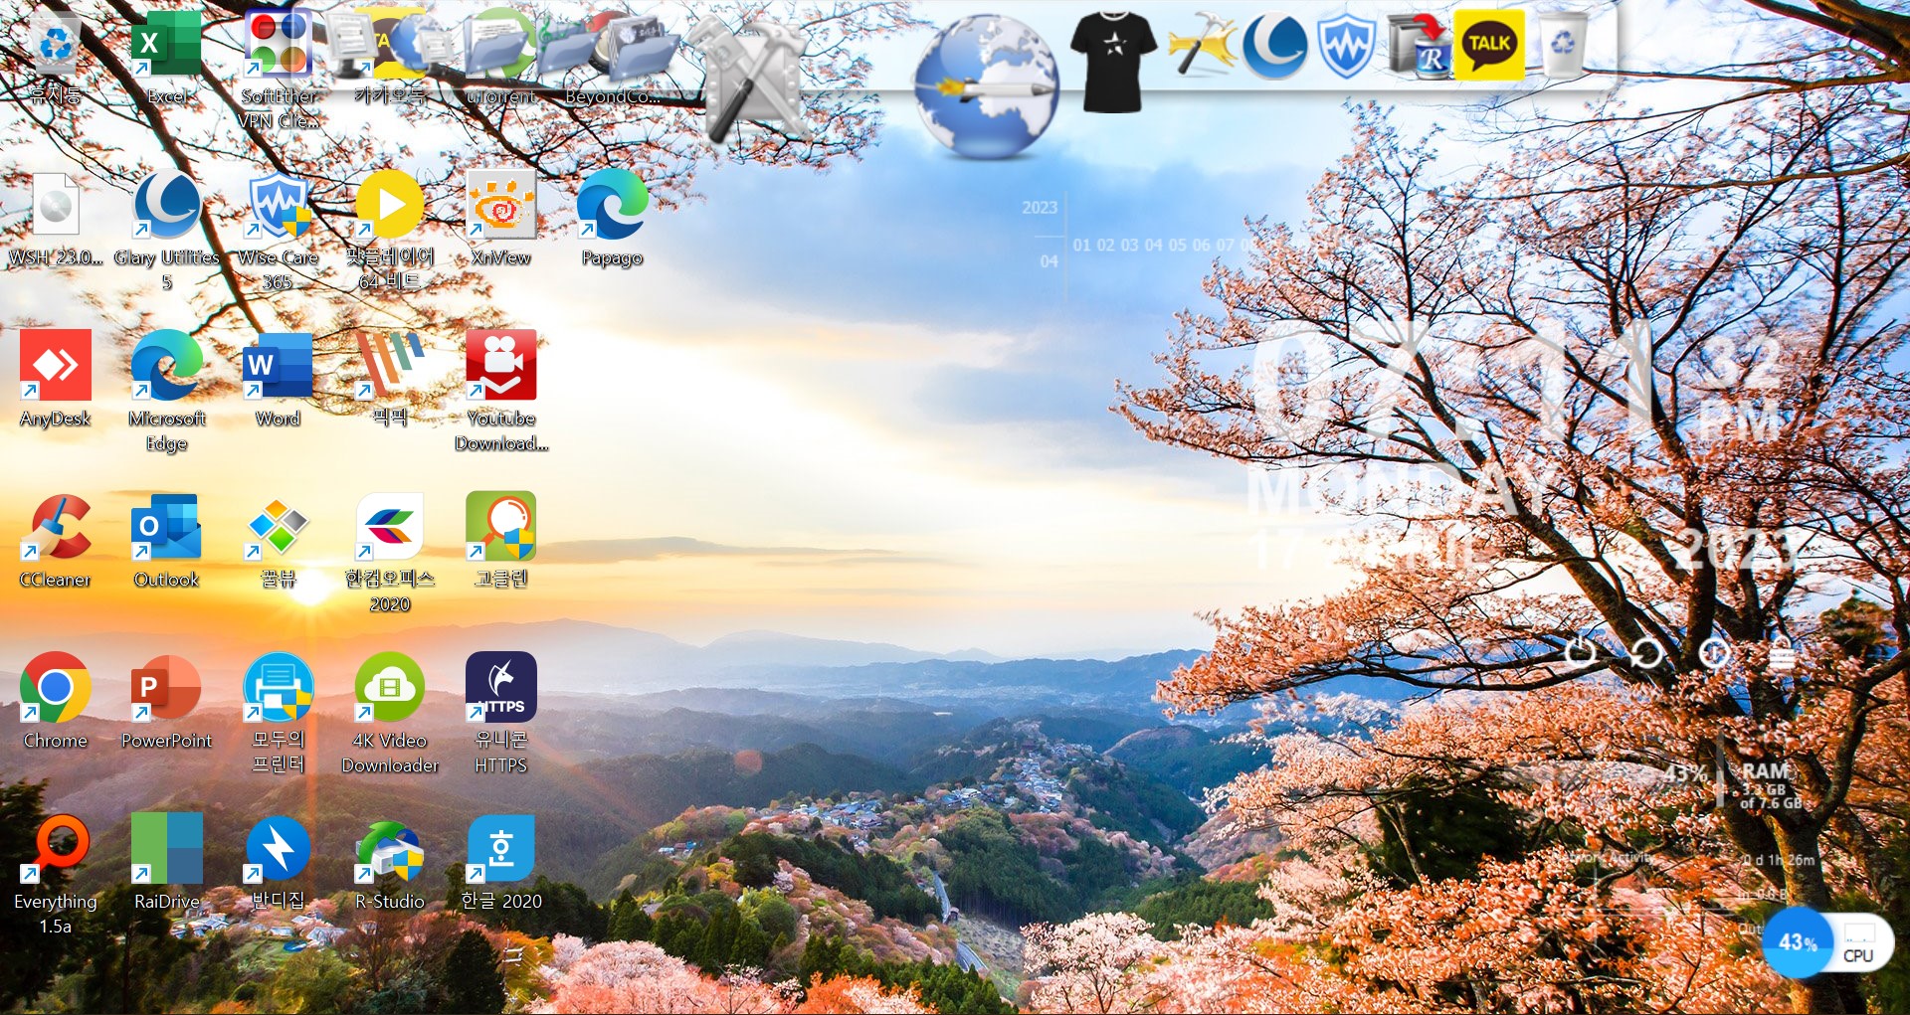Open the Microsoft Edge desktop shortcut
The image size is (1910, 1015).
click(166, 392)
